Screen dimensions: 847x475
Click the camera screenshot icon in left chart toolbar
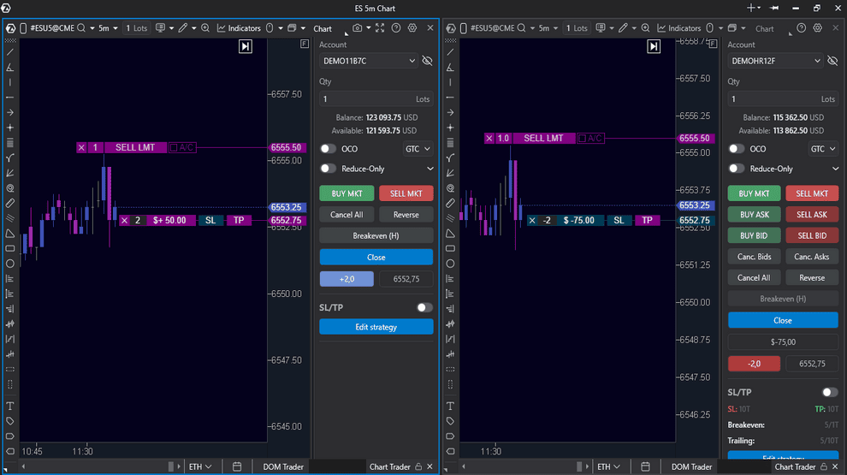[358, 28]
